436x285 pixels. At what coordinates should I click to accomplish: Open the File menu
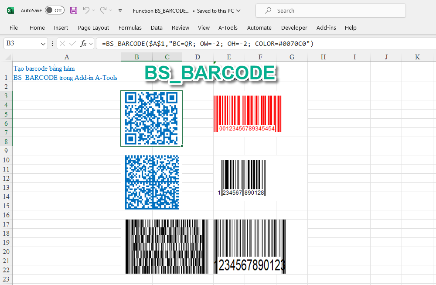pos(14,27)
